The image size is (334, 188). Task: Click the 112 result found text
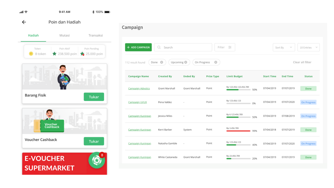pyautogui.click(x=135, y=62)
